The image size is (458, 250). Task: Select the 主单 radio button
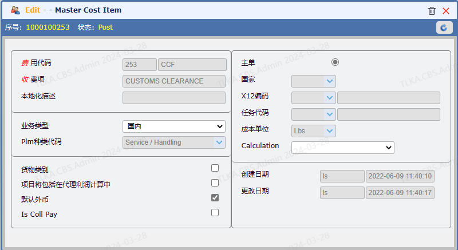(x=335, y=62)
